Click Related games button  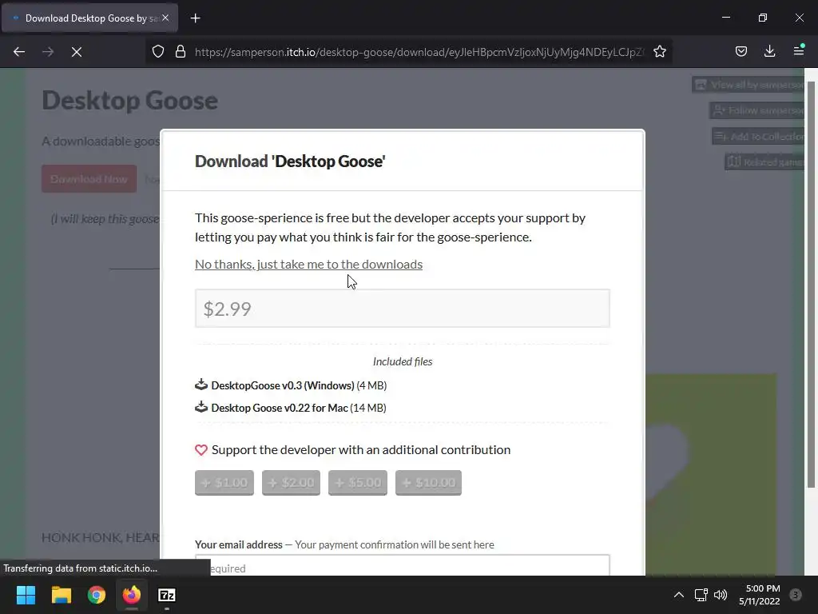click(764, 161)
